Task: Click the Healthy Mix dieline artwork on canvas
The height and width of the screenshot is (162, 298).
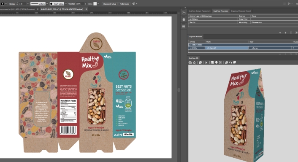Action: (77, 92)
